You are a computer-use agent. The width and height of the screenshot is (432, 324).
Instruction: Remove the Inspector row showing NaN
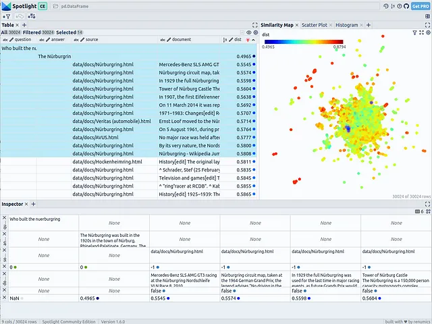click(5, 298)
